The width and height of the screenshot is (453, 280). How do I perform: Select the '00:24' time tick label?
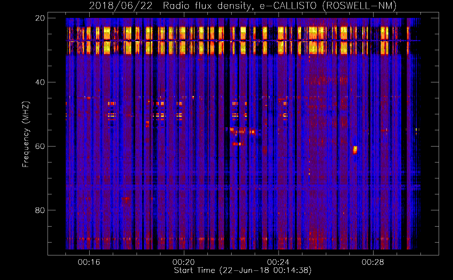(x=278, y=262)
